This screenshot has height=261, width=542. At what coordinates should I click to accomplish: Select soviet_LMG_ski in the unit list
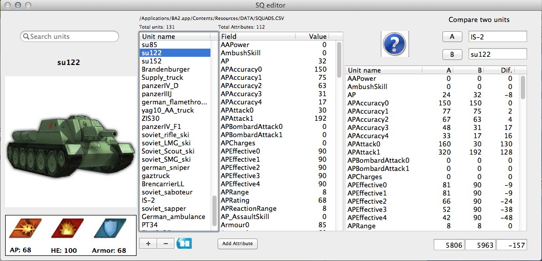pos(175,143)
